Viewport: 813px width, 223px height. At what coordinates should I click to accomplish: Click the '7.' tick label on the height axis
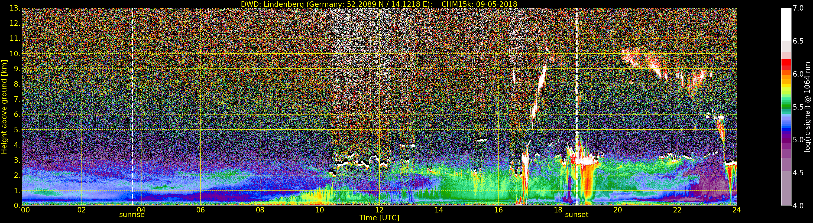(17, 99)
